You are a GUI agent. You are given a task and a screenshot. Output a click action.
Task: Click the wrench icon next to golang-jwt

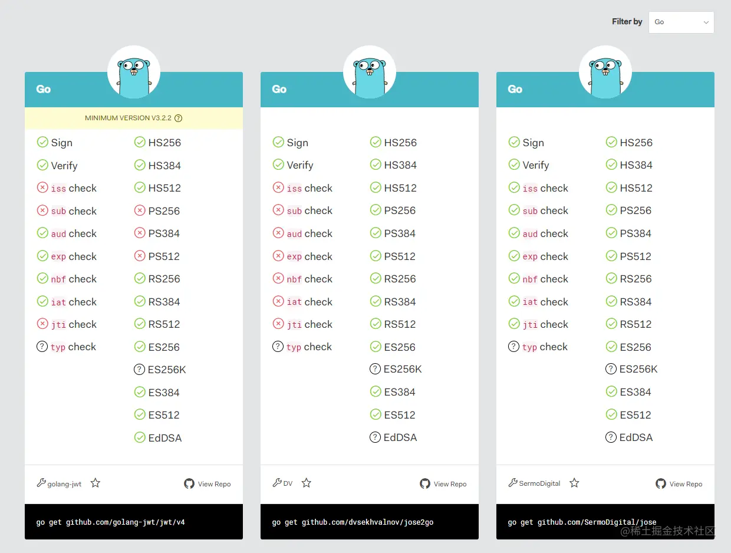(41, 483)
